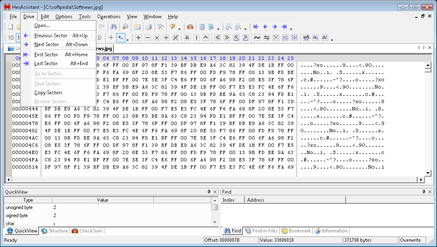Click the Index column header
Viewport: 437px width, 247px height.
click(x=233, y=200)
